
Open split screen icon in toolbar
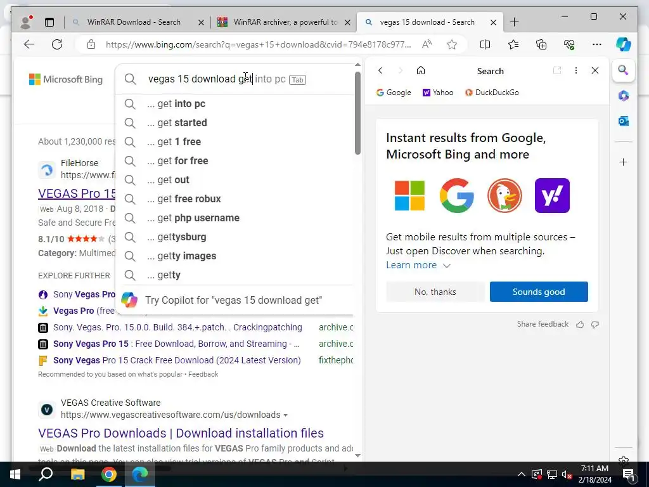click(x=485, y=44)
